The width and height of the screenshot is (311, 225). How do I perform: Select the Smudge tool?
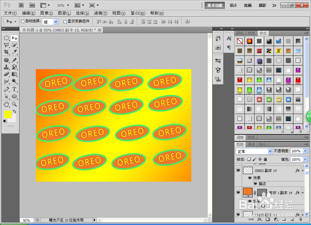coord(6,81)
